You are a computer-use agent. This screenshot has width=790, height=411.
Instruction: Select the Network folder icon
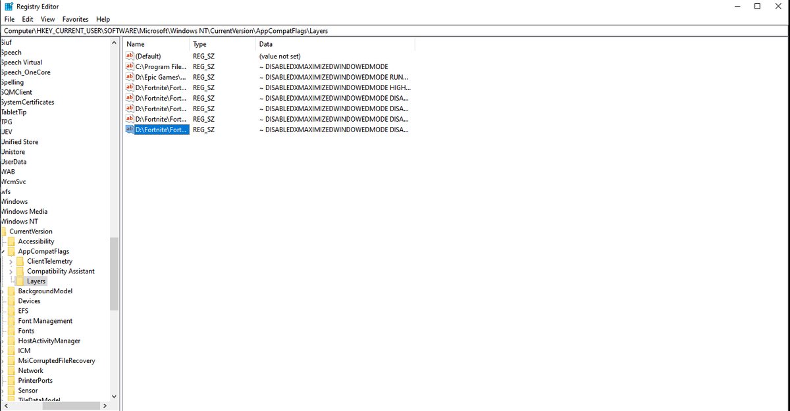12,370
